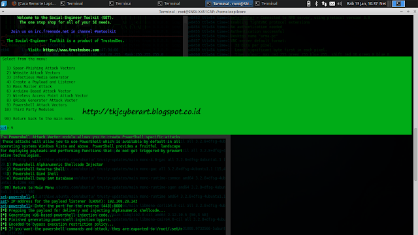The height and width of the screenshot is (235, 418).
Task: Click 'Arduino-Based Attack Vector' line
Action: click(39, 91)
